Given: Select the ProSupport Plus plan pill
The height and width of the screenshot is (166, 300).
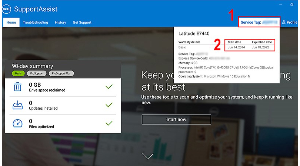Looking at the screenshot, I should [61, 73].
